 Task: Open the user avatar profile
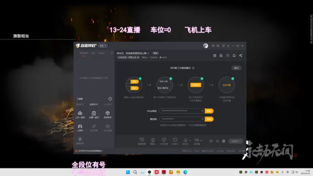coord(205,46)
